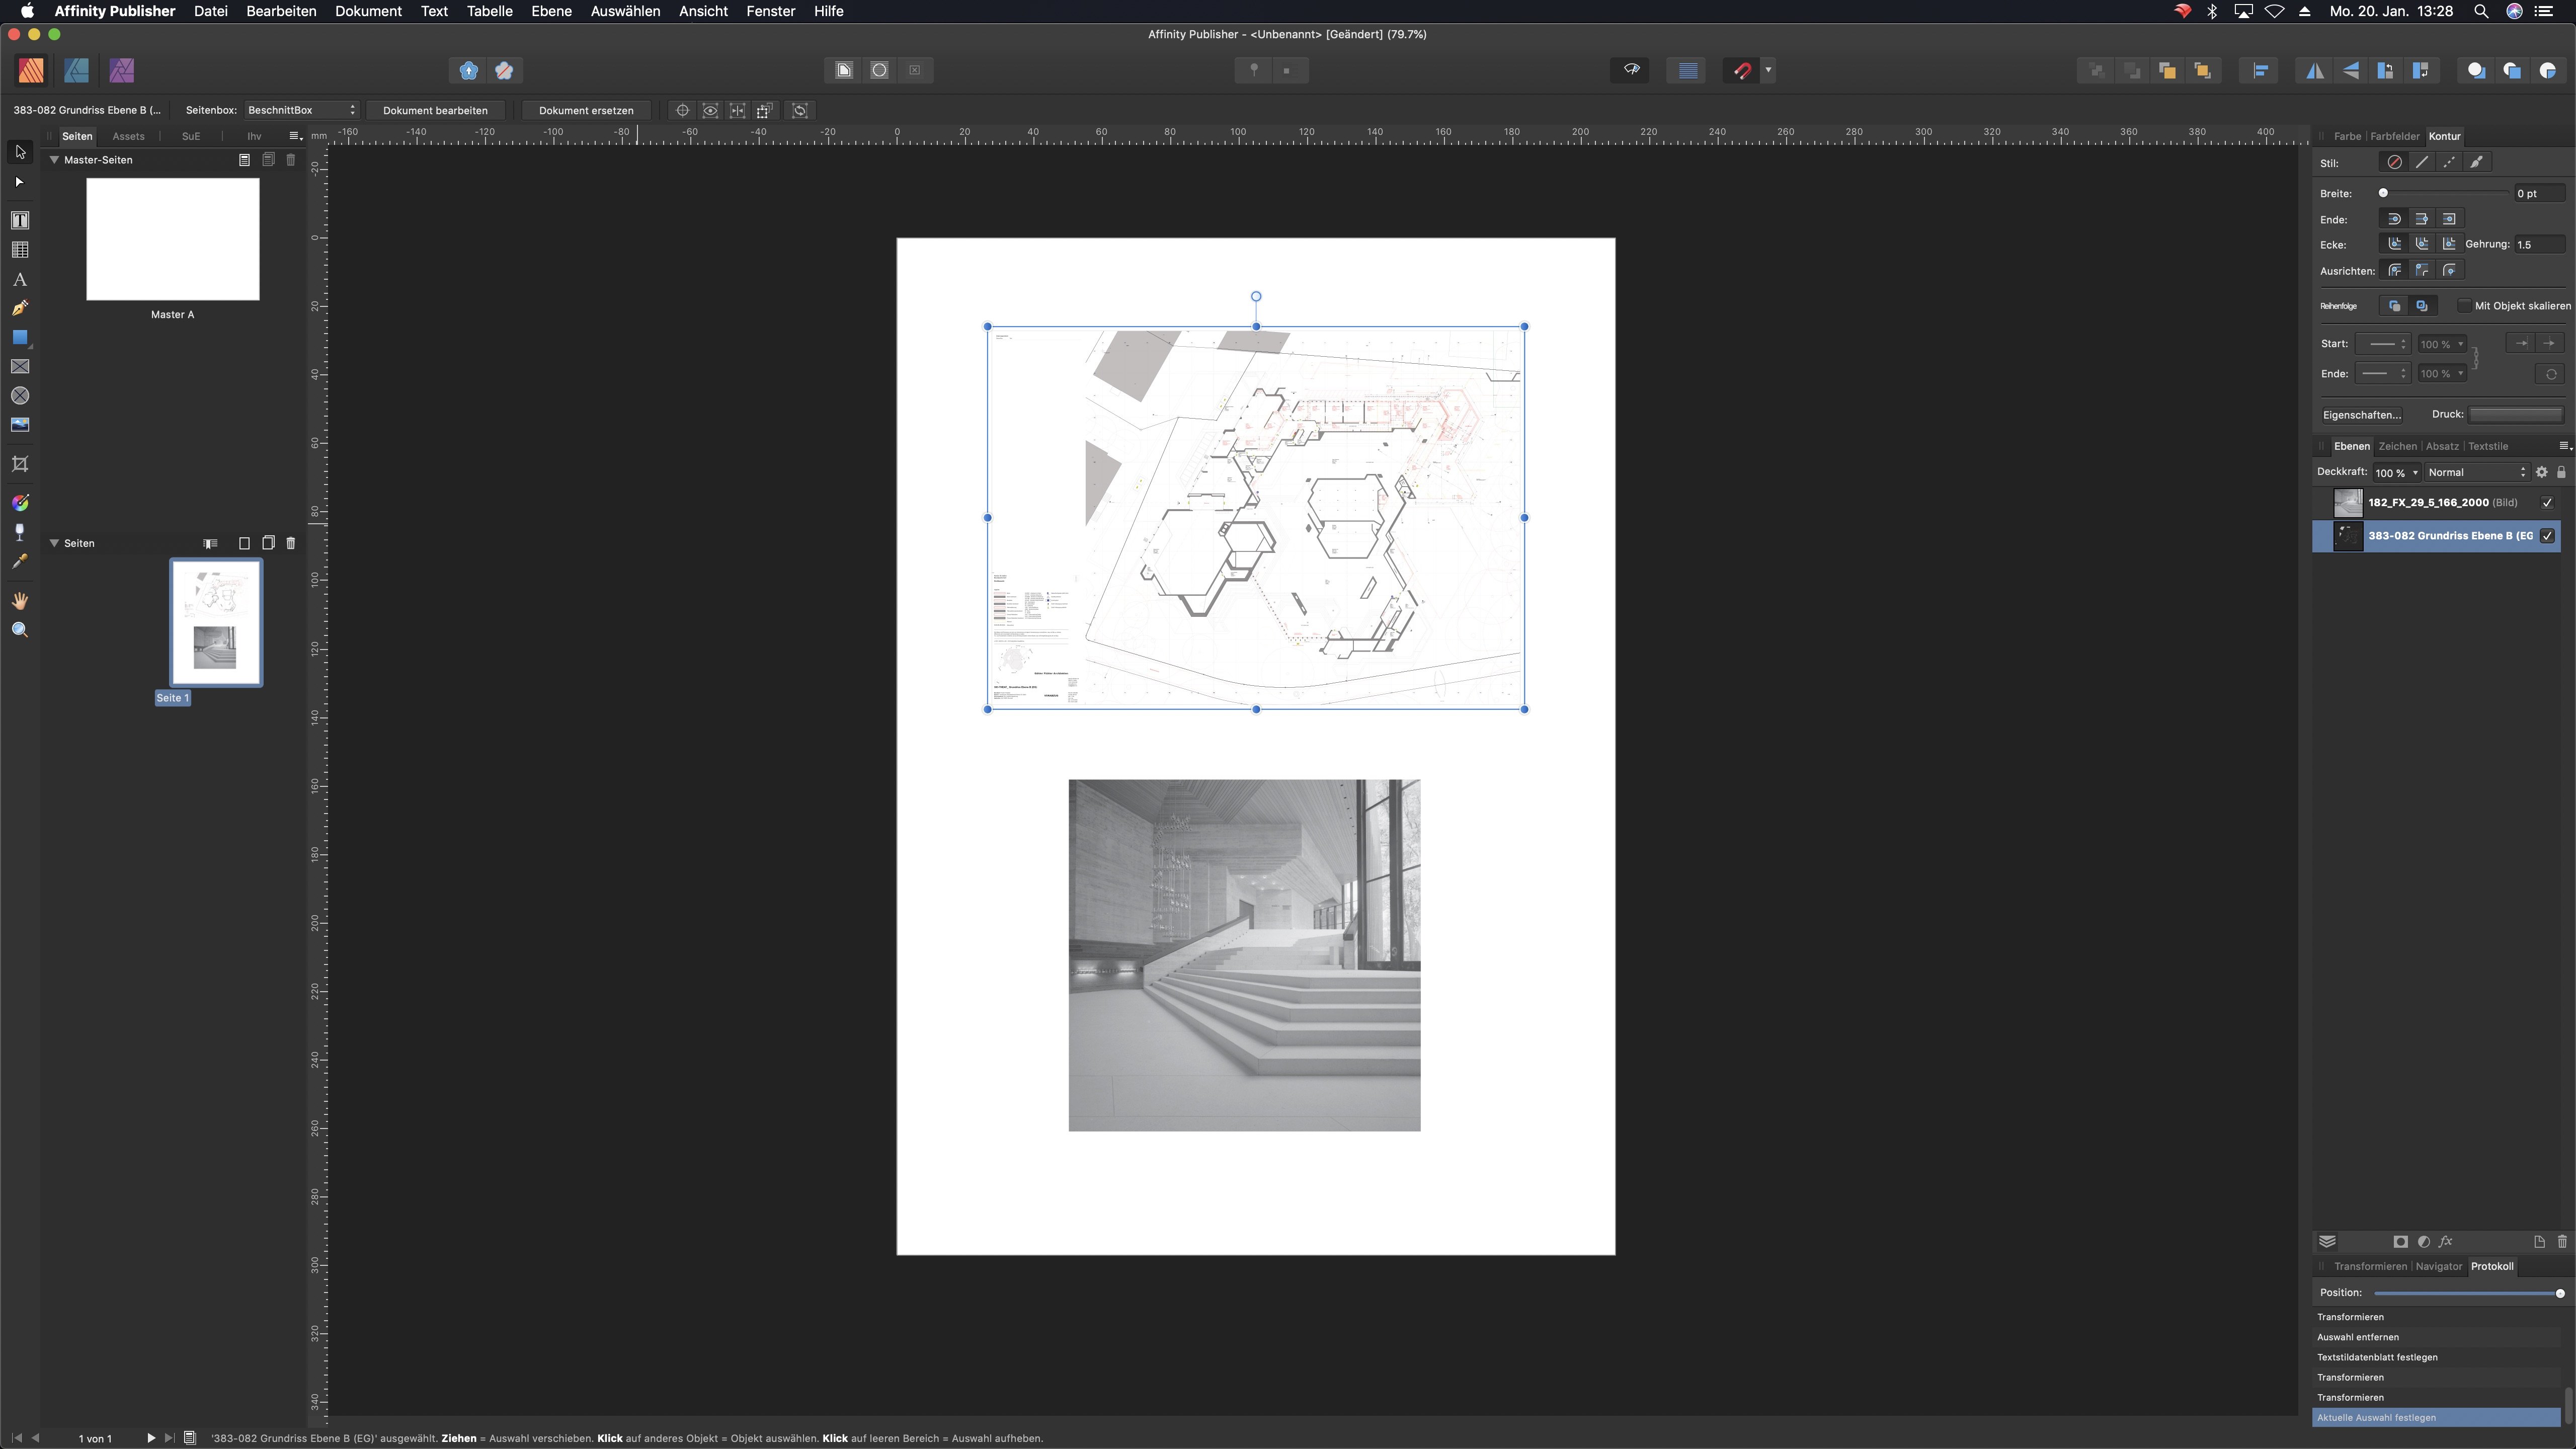Select the Picture Frame Ellipse tool
The height and width of the screenshot is (1449, 2576).
[20, 396]
